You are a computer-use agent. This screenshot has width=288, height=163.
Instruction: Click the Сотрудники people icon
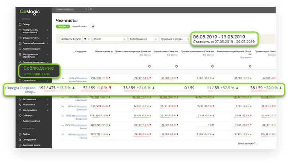click(20, 140)
